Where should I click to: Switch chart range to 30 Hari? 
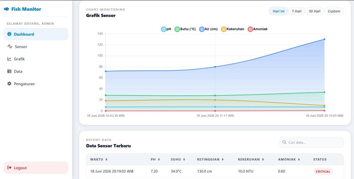point(314,11)
